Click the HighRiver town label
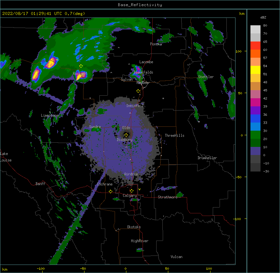This screenshot has height=273, width=280. coord(140,241)
